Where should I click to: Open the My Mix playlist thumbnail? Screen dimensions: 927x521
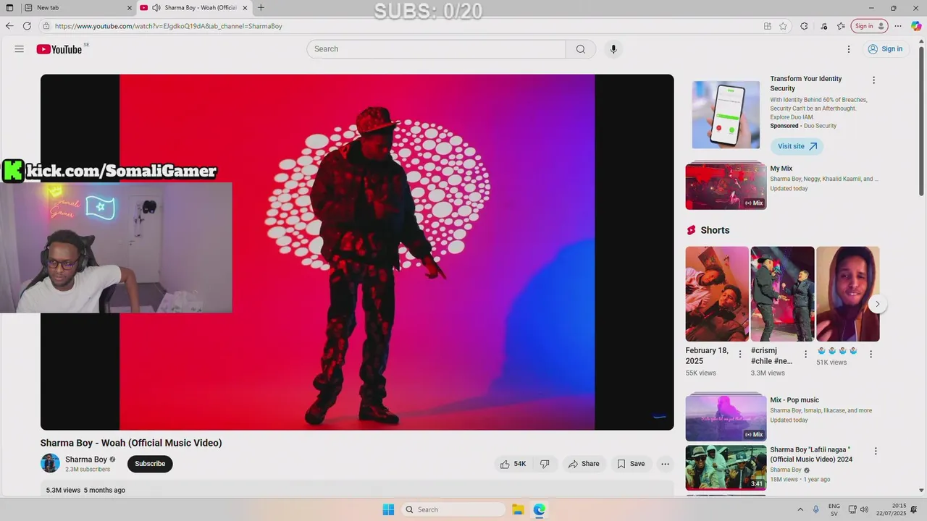tap(726, 186)
